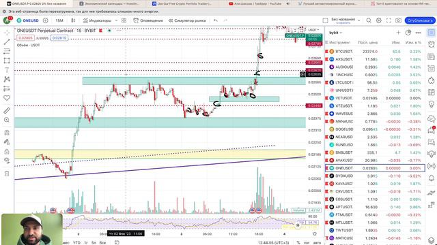Viewport: 437px width, 245px height.
Task: Click go to date calendar icon
Action: 117,242
